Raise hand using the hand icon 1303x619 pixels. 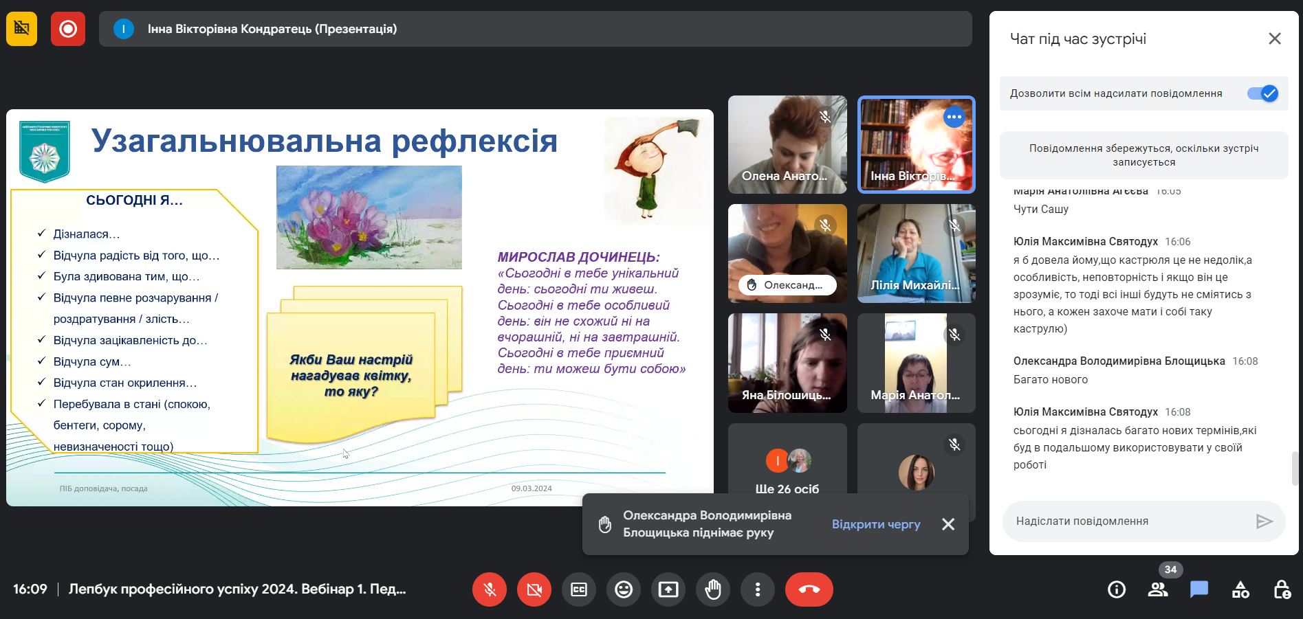coord(713,589)
